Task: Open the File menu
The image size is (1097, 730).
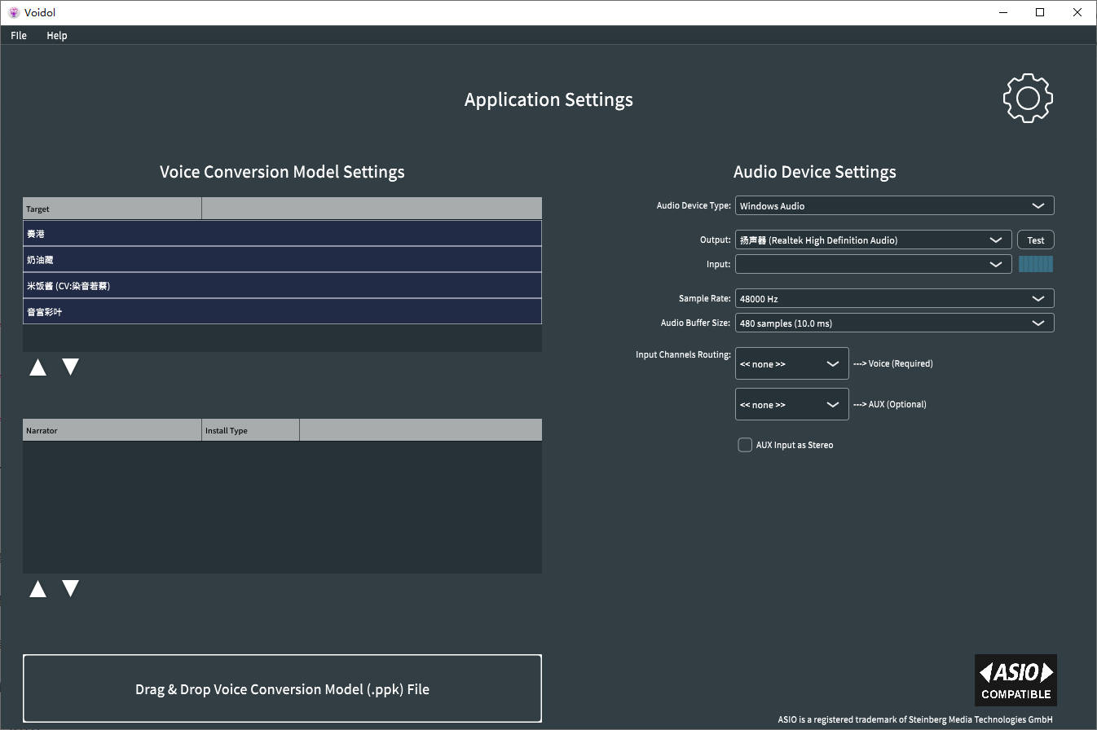Action: point(19,36)
